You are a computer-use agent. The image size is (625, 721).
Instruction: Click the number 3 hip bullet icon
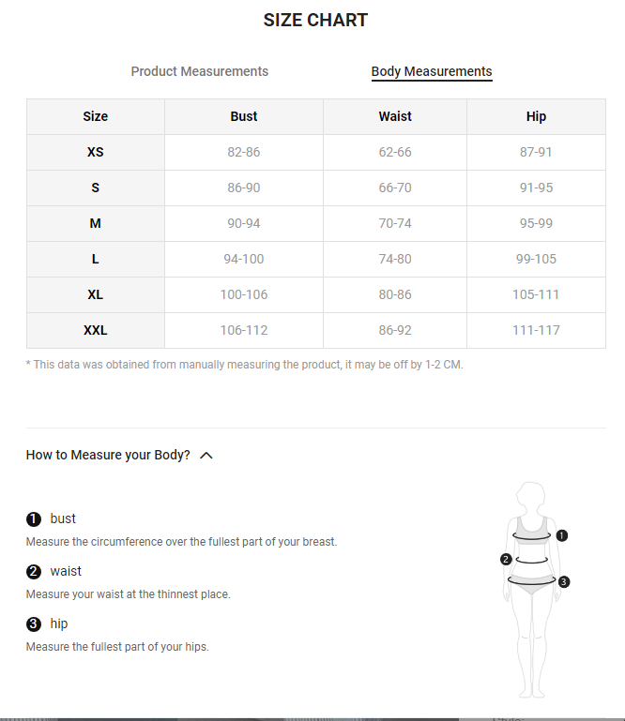tap(34, 624)
